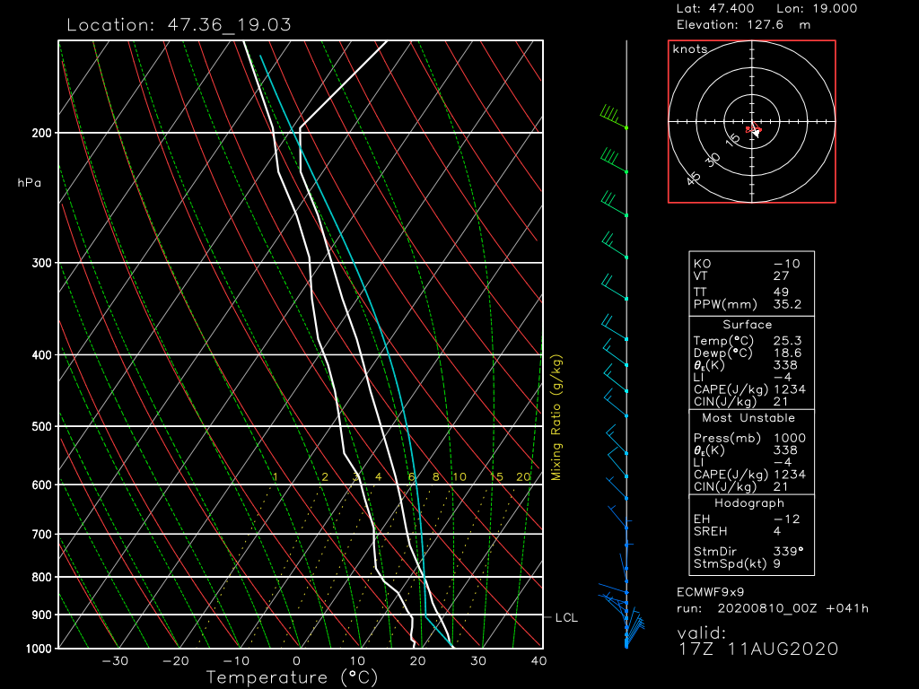Click the wind barb at 200 hPa level
This screenshot has width=919, height=689.
(614, 119)
